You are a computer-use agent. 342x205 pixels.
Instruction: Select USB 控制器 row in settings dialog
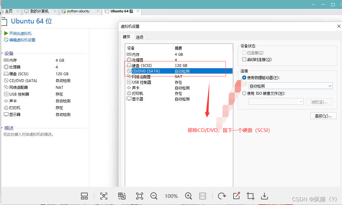click(x=179, y=82)
